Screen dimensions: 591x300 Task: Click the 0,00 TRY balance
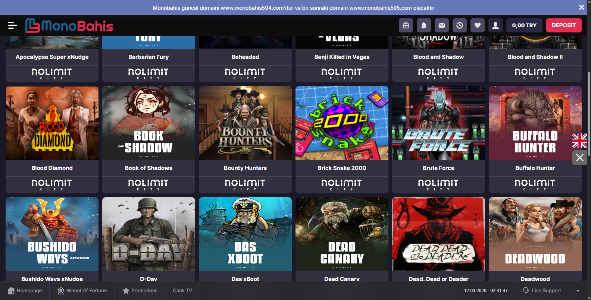524,25
